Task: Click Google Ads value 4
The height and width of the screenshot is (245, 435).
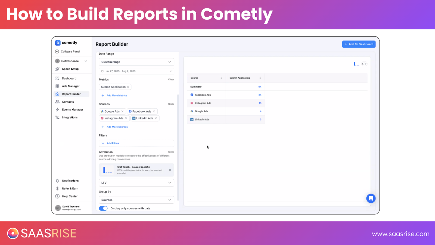Action: click(x=260, y=111)
